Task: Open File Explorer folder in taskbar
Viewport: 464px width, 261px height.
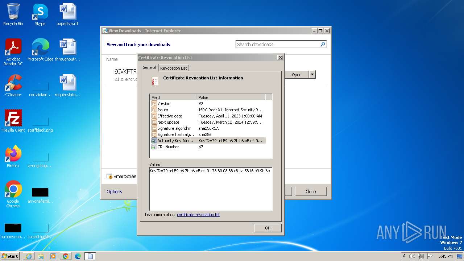Action: [41, 256]
